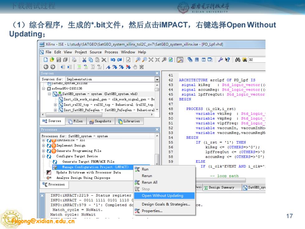This screenshot has height=229, width=305.
Task: Copy using the two-pages toolbar icon
Action: tap(91, 60)
